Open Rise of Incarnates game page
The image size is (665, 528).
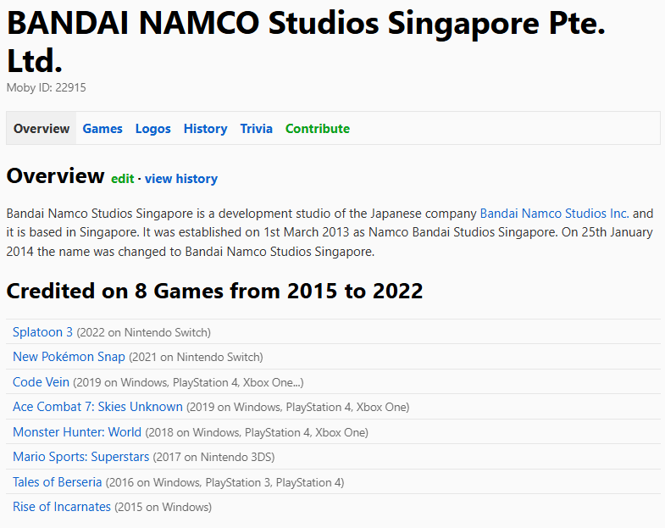coord(62,507)
